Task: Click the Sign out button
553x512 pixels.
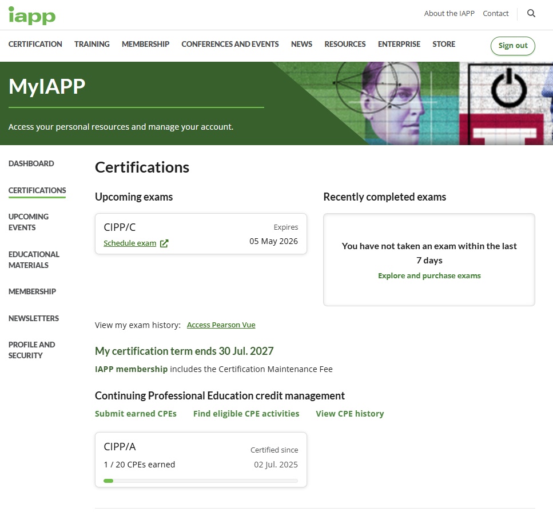Action: pos(513,46)
